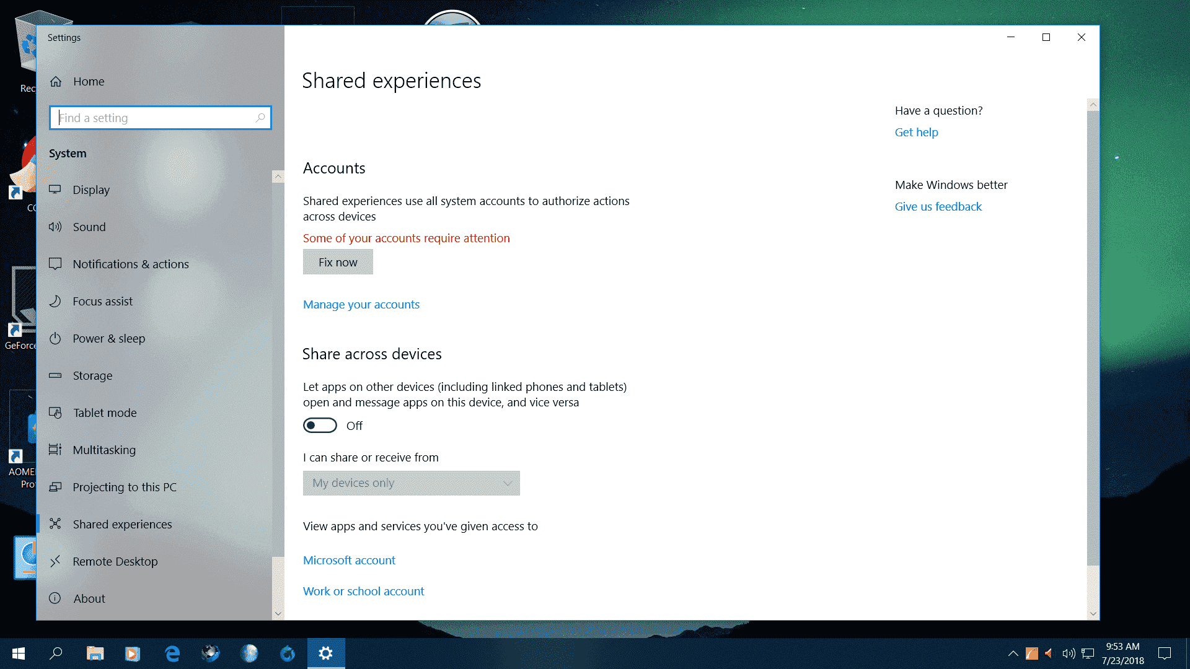Go to Multitasking settings
The width and height of the screenshot is (1190, 669).
(104, 450)
